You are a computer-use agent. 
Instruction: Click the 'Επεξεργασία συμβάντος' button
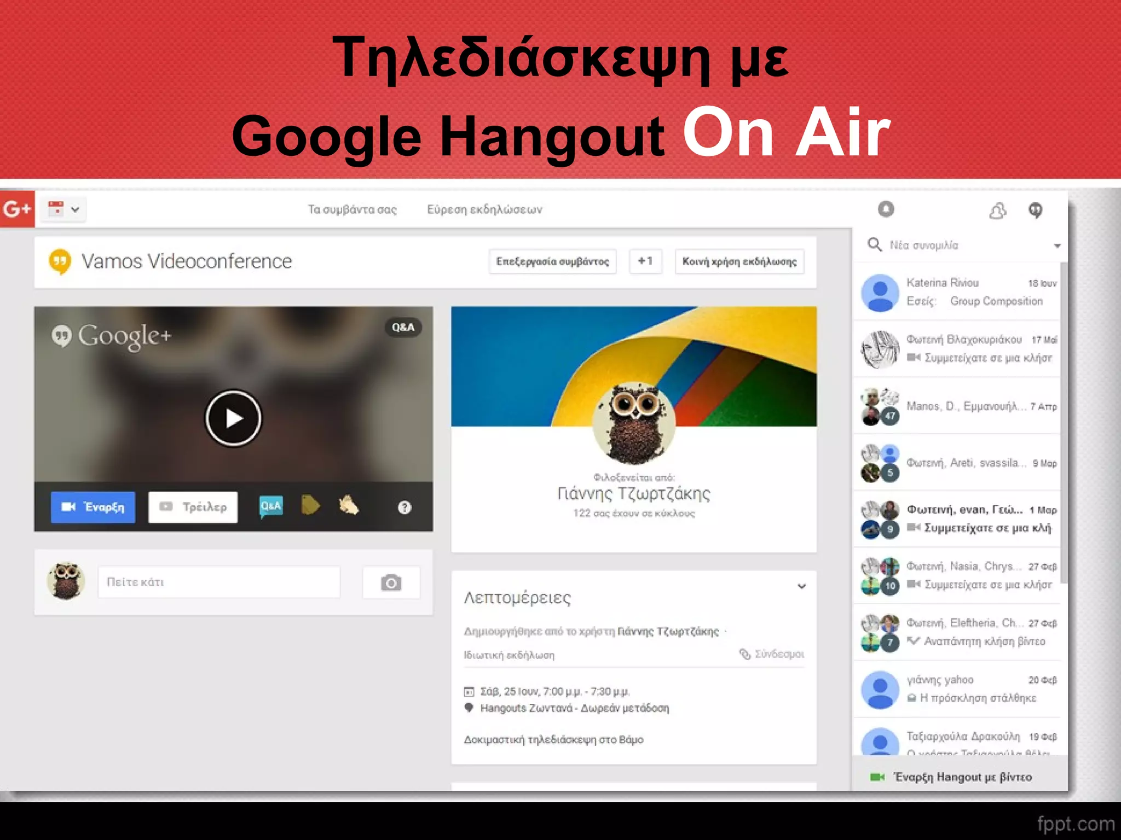tap(552, 261)
